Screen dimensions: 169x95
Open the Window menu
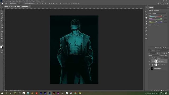pyautogui.click(x=38, y=1)
